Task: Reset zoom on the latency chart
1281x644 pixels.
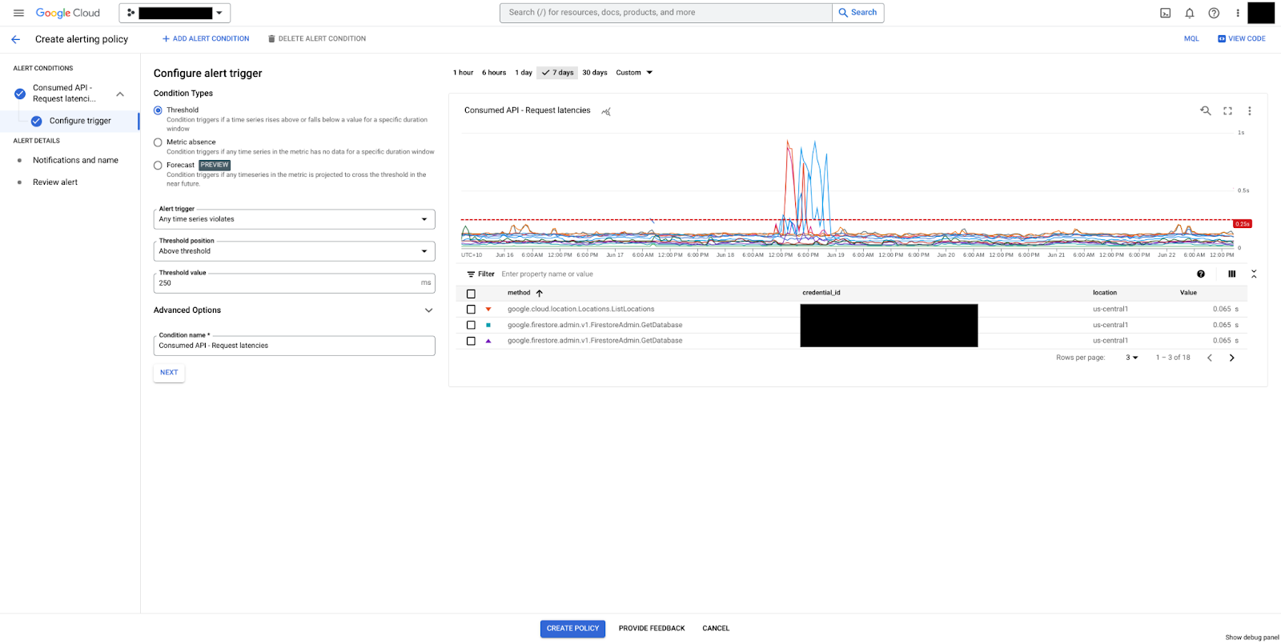Action: (1205, 111)
